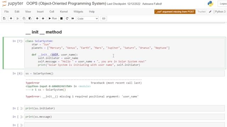Open the View menu

(x=28, y=12)
